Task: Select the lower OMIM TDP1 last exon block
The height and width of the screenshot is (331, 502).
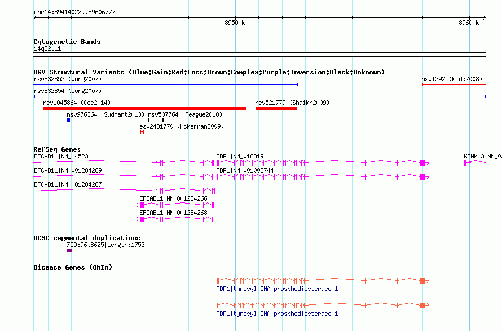Action: click(x=422, y=306)
